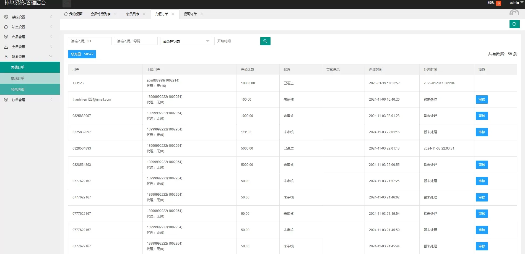Open the 请选择状态 status dropdown
This screenshot has width=525, height=254.
coord(186,41)
